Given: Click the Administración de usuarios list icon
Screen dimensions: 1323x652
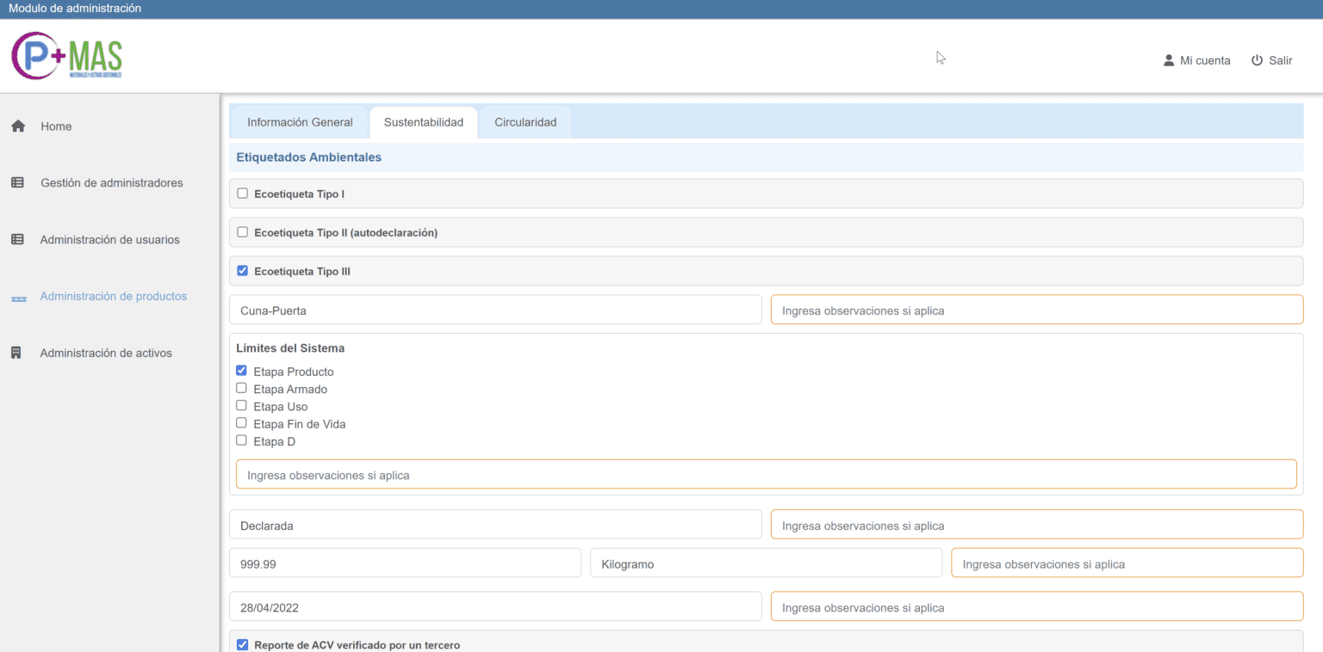Looking at the screenshot, I should pos(17,240).
